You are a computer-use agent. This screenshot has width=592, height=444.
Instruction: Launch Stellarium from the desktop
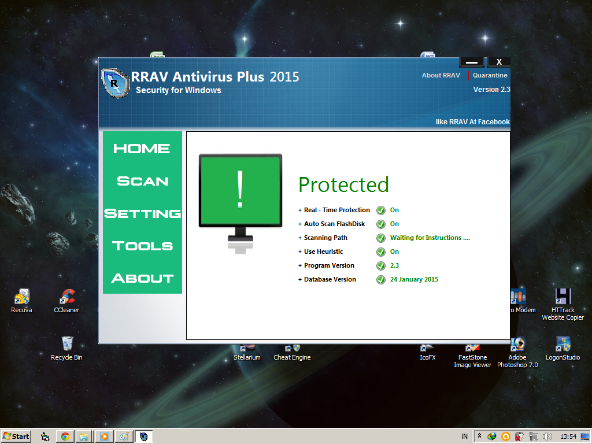(x=247, y=347)
